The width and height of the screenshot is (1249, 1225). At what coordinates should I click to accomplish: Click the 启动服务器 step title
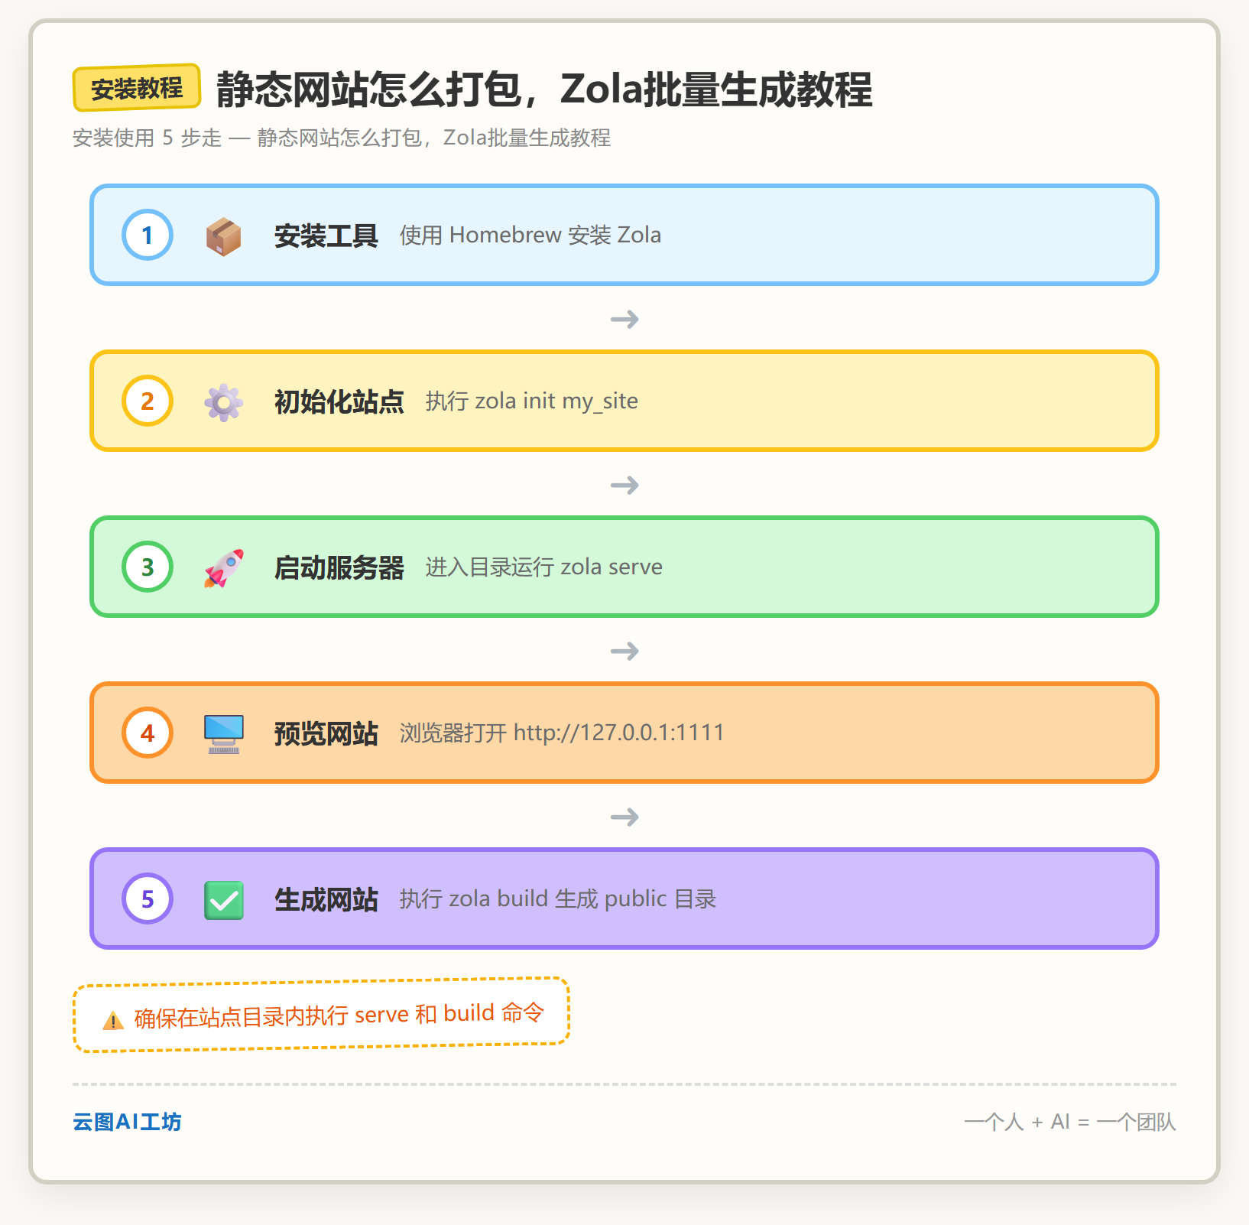(x=339, y=567)
